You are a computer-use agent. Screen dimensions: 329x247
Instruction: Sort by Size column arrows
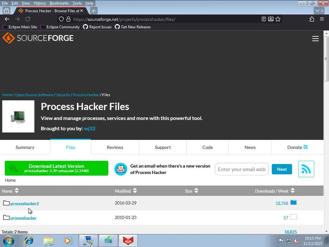click(196, 191)
